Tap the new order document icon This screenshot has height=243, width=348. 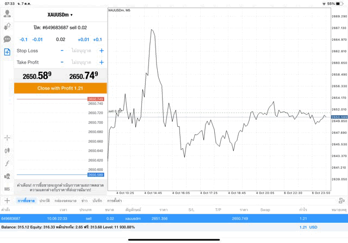coord(7,52)
